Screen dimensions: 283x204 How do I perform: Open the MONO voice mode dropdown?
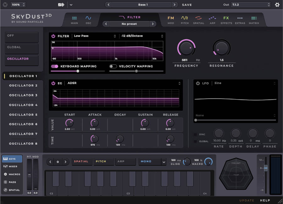152,162
